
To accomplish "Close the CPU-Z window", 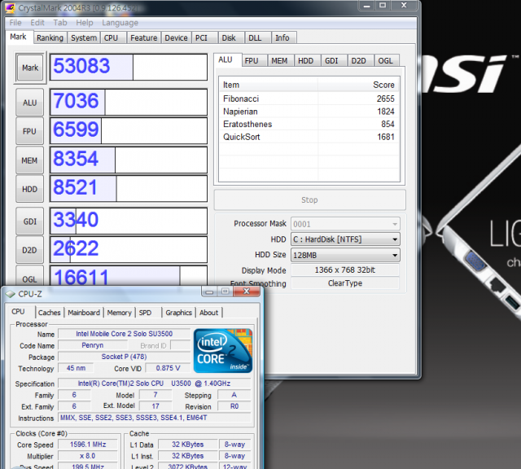I will [246, 291].
